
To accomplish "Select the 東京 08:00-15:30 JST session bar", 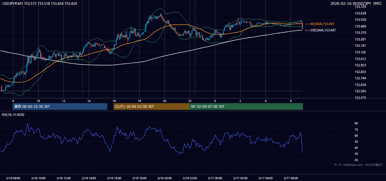I will (x=60, y=106).
